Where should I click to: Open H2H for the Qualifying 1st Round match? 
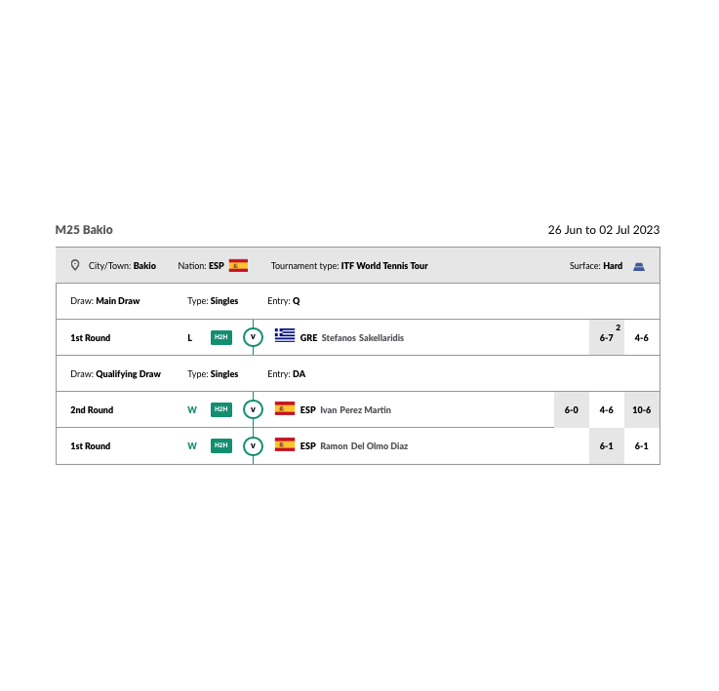[x=221, y=445]
